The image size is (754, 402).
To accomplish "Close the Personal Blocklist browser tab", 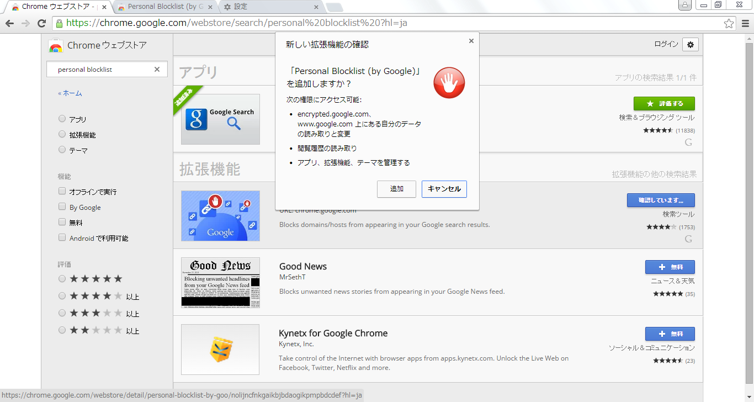I will (x=211, y=7).
